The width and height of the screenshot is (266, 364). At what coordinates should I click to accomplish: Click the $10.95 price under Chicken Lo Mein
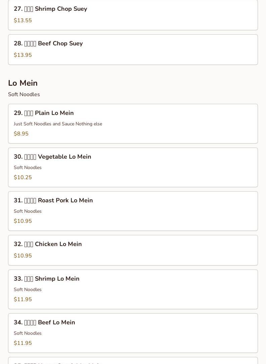pyautogui.click(x=23, y=255)
